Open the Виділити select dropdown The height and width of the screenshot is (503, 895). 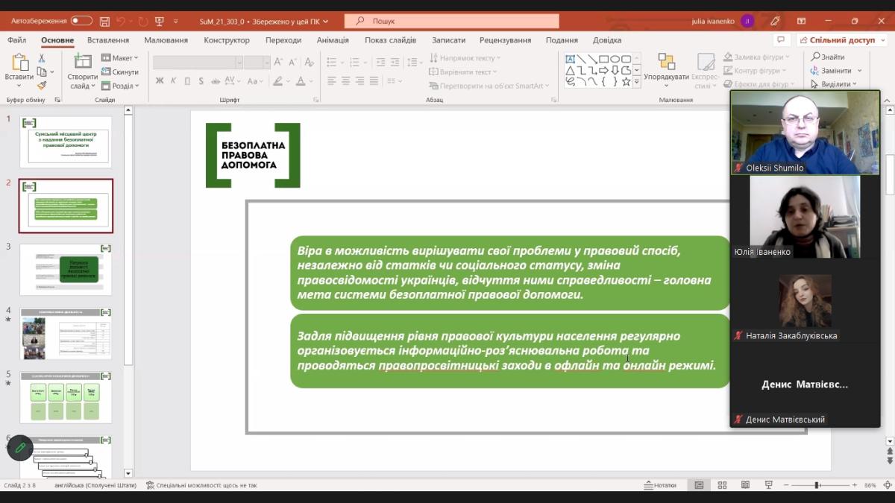[x=834, y=84]
